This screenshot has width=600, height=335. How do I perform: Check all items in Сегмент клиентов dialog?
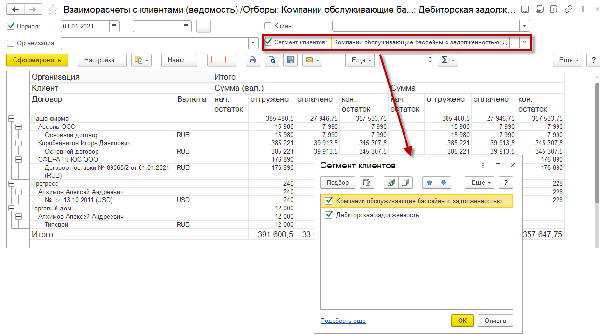tap(391, 182)
